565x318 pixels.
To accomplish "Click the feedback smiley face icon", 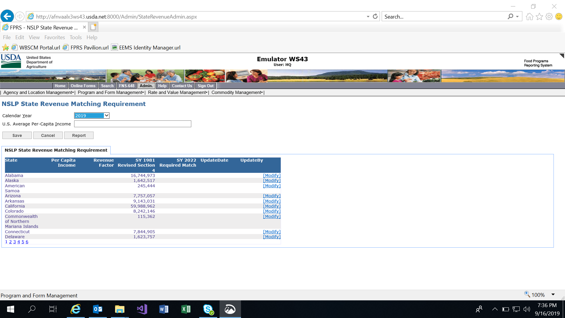I will [x=559, y=17].
